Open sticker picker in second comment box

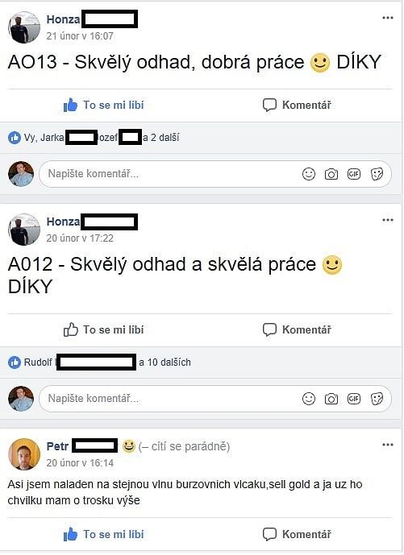point(377,399)
